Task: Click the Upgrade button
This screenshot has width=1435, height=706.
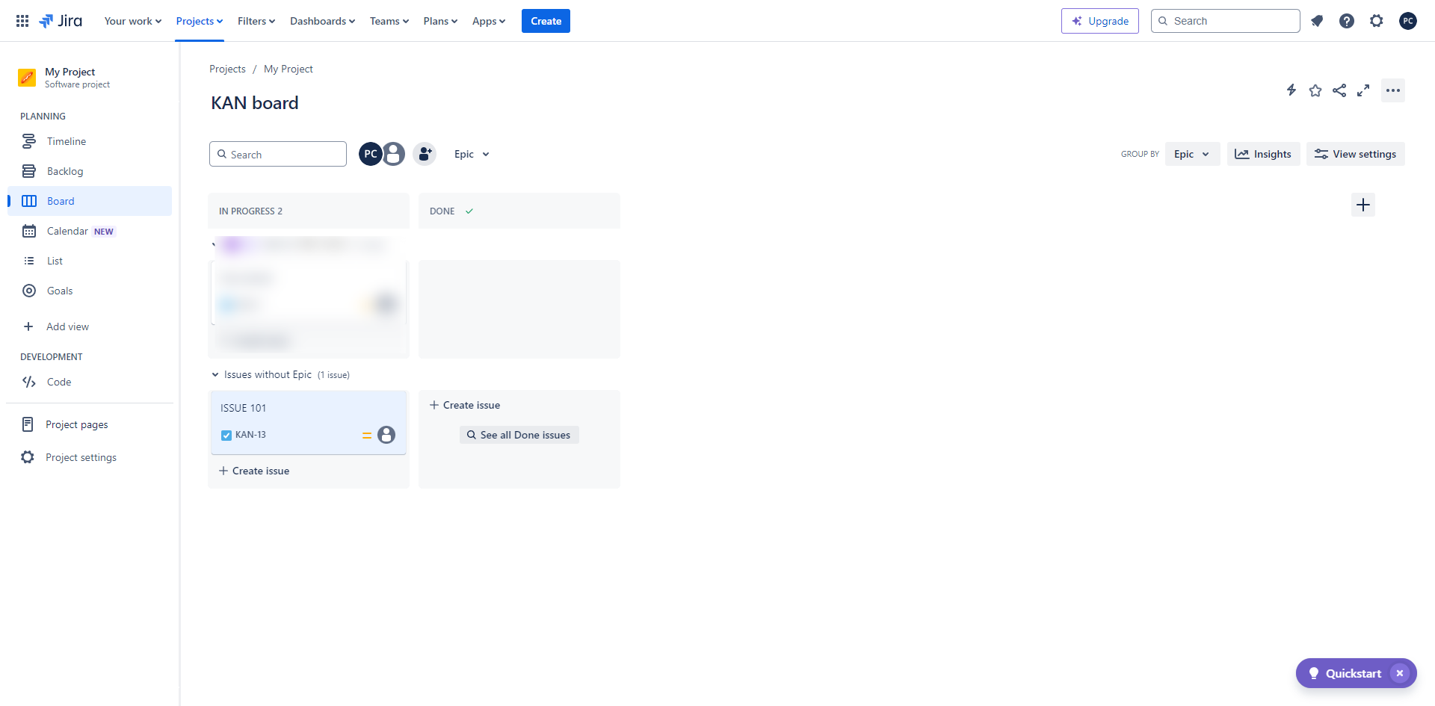Action: tap(1100, 21)
